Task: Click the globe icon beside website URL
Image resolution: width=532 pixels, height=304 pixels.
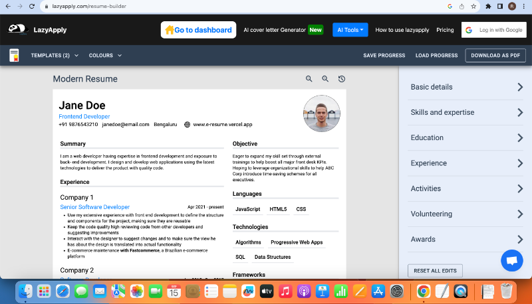Action: click(187, 125)
